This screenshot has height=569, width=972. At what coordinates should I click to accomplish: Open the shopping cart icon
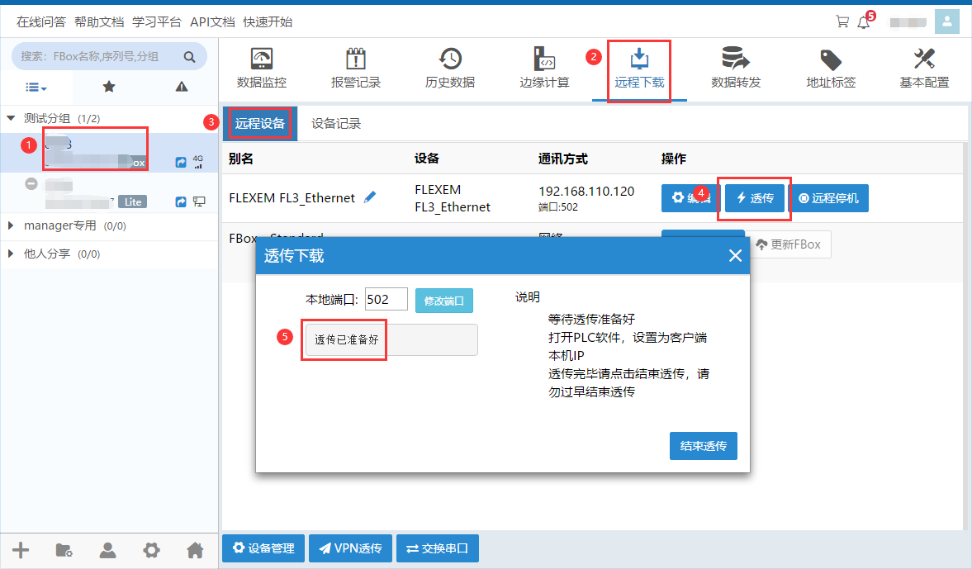click(842, 22)
